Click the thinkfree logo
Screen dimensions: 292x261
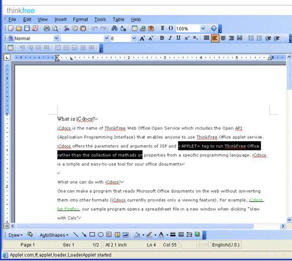21,10
